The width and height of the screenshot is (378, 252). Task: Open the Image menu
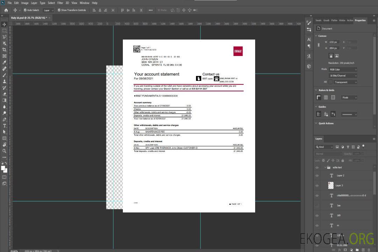25,3
